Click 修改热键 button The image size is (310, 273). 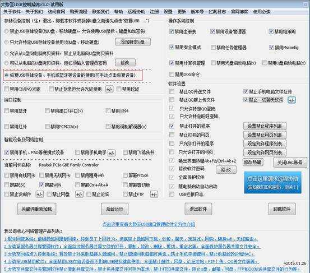pos(253,163)
